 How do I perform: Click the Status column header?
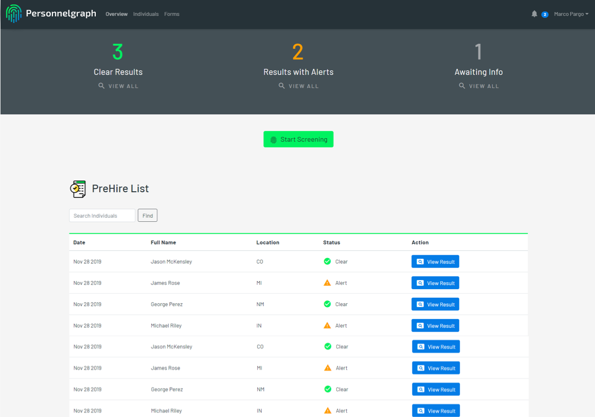(331, 242)
